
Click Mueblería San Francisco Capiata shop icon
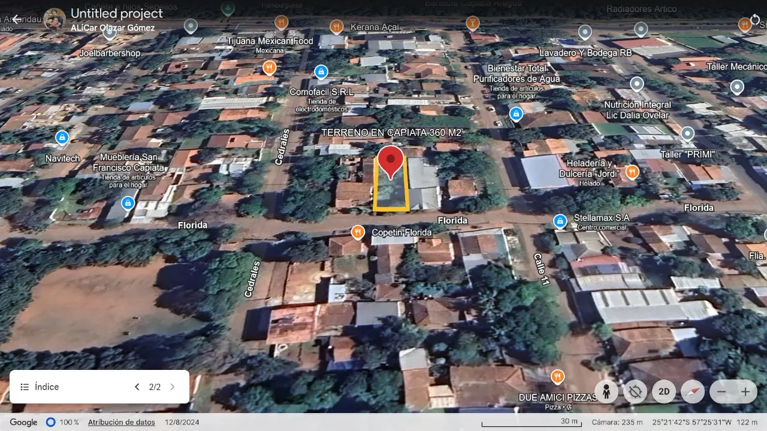(128, 203)
